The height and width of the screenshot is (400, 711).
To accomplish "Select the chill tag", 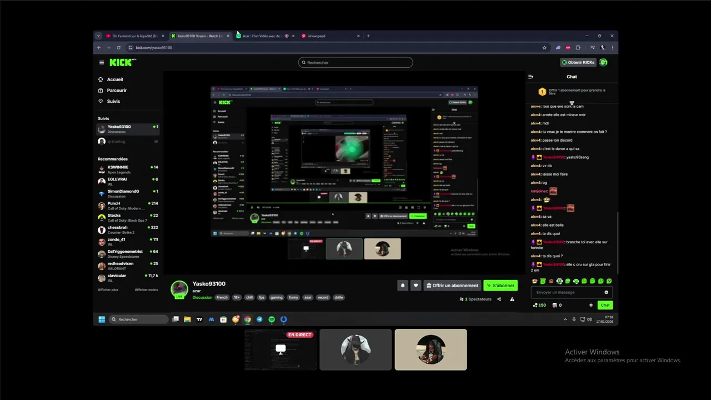I will pyautogui.click(x=249, y=297).
